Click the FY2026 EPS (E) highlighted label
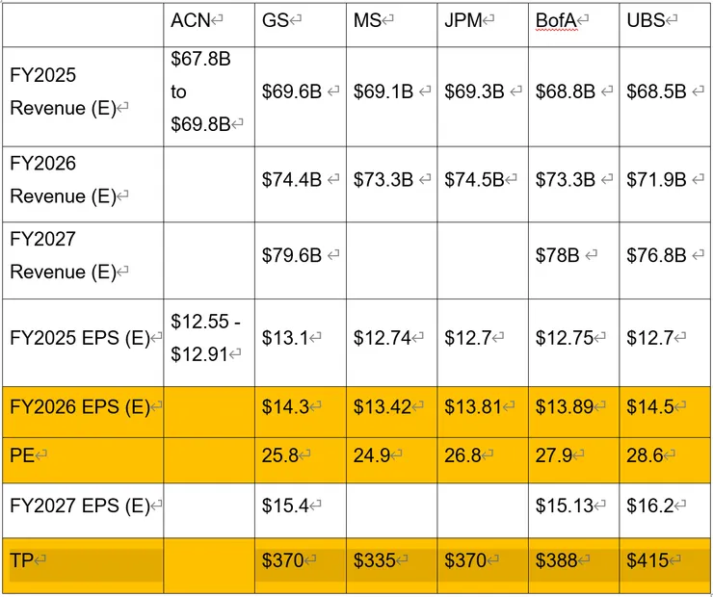Screen dimensions: 713x597 click(x=80, y=407)
